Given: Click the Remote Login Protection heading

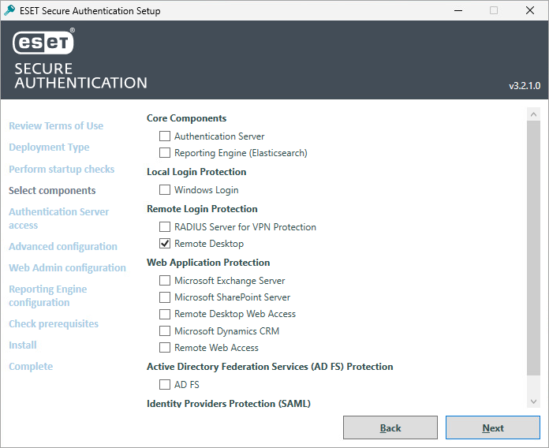Looking at the screenshot, I should click(x=202, y=209).
